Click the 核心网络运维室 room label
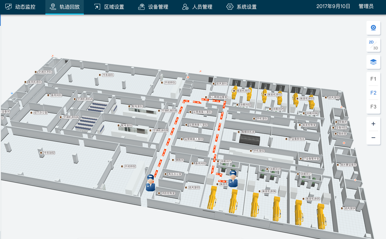Image resolution: width=386 pixels, height=239 pixels. tap(217, 98)
